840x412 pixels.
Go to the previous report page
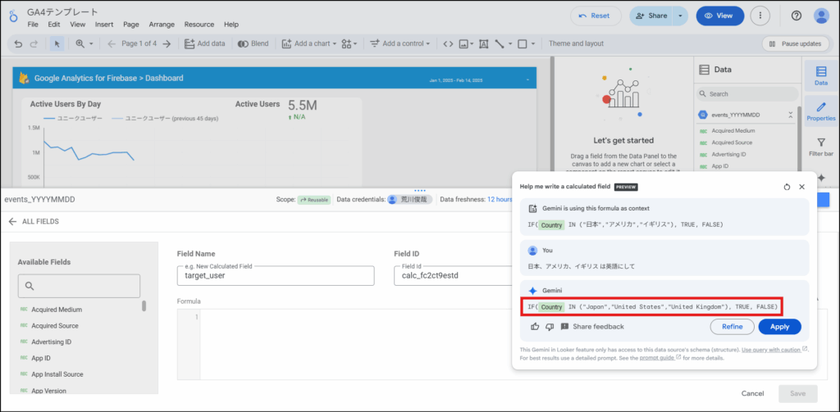112,44
